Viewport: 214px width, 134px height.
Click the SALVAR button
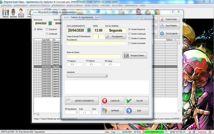[x=137, y=101]
